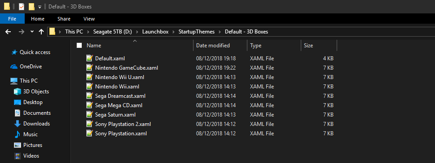Click the Sega Dreamcast.xaml file icon
The image size is (435, 163).
(x=89, y=96)
